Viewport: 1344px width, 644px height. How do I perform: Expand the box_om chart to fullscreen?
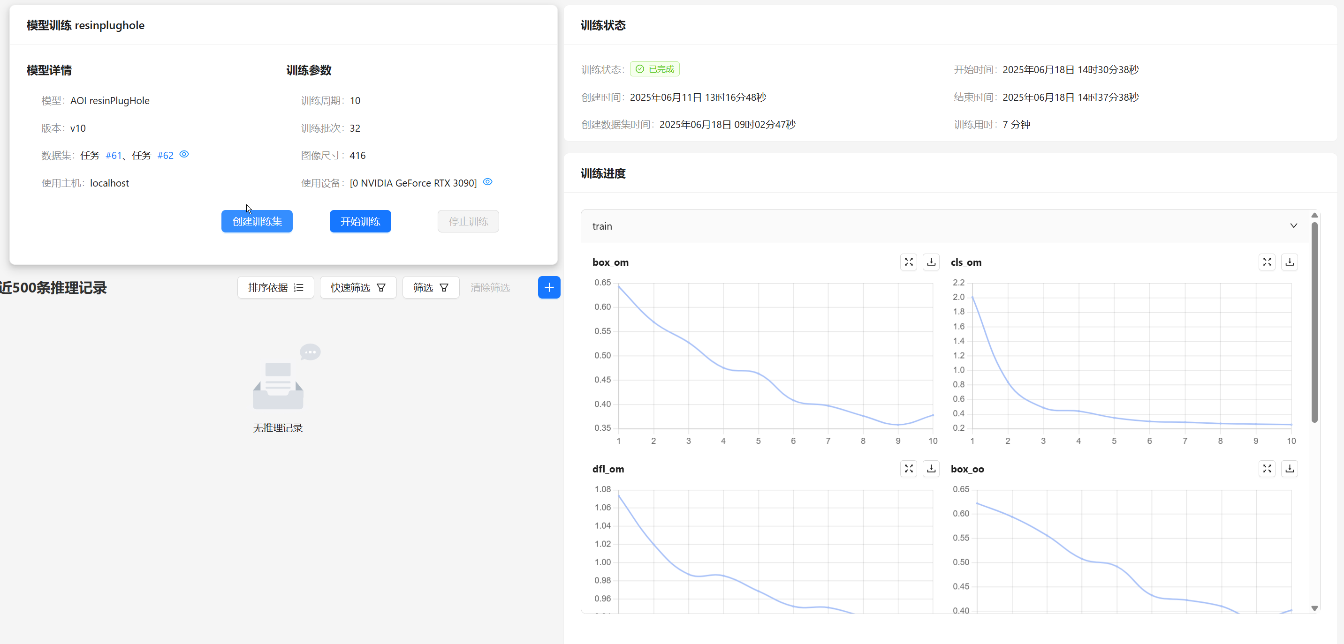[908, 262]
